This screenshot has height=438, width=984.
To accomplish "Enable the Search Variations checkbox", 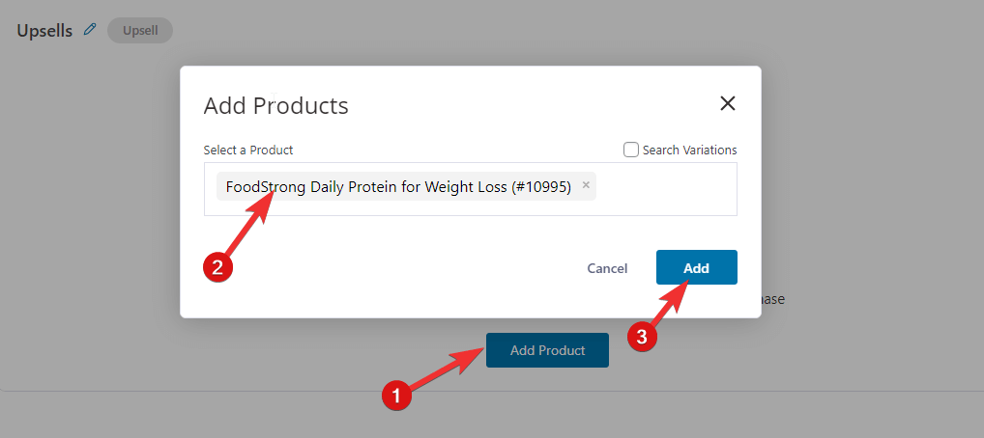I will [x=630, y=150].
